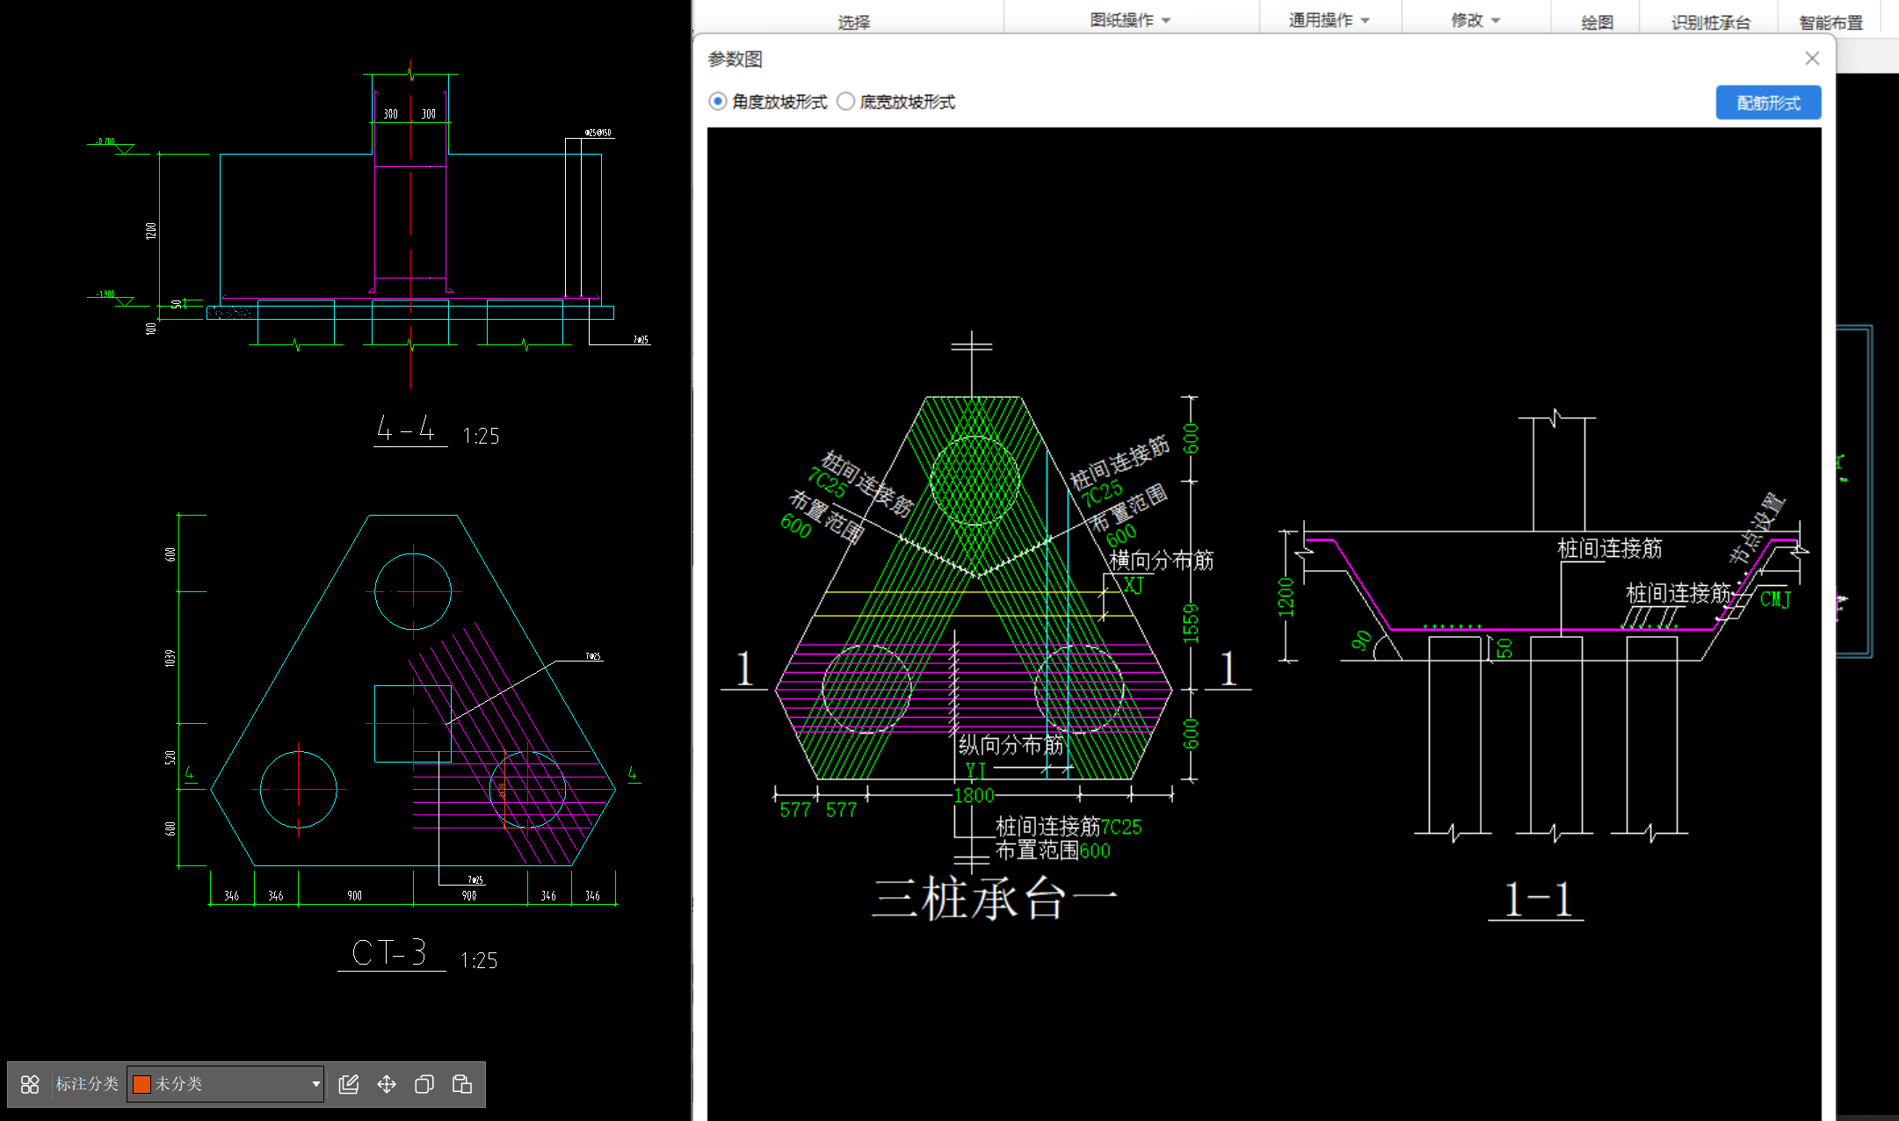Click the bottom 7C25 桩间连接筋 value
This screenshot has height=1121, width=1899.
pos(1121,828)
